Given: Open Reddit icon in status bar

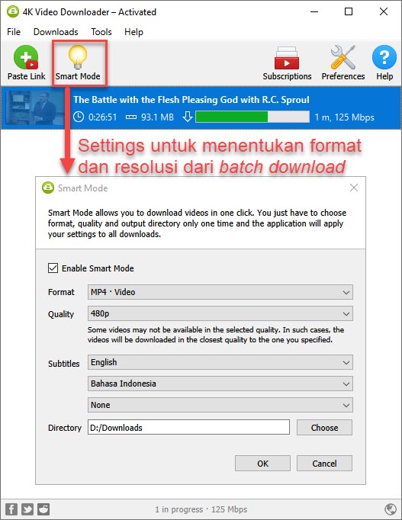Looking at the screenshot, I should point(43,509).
